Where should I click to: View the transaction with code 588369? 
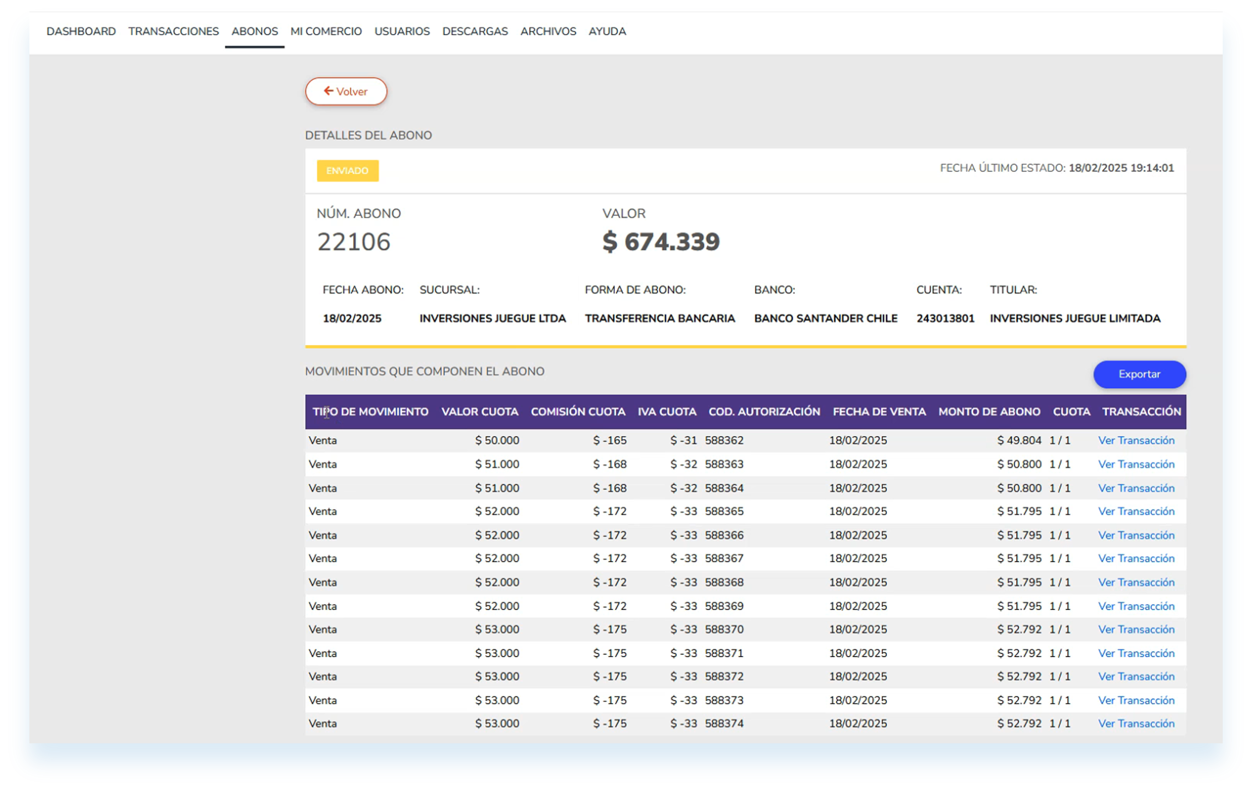point(1136,606)
